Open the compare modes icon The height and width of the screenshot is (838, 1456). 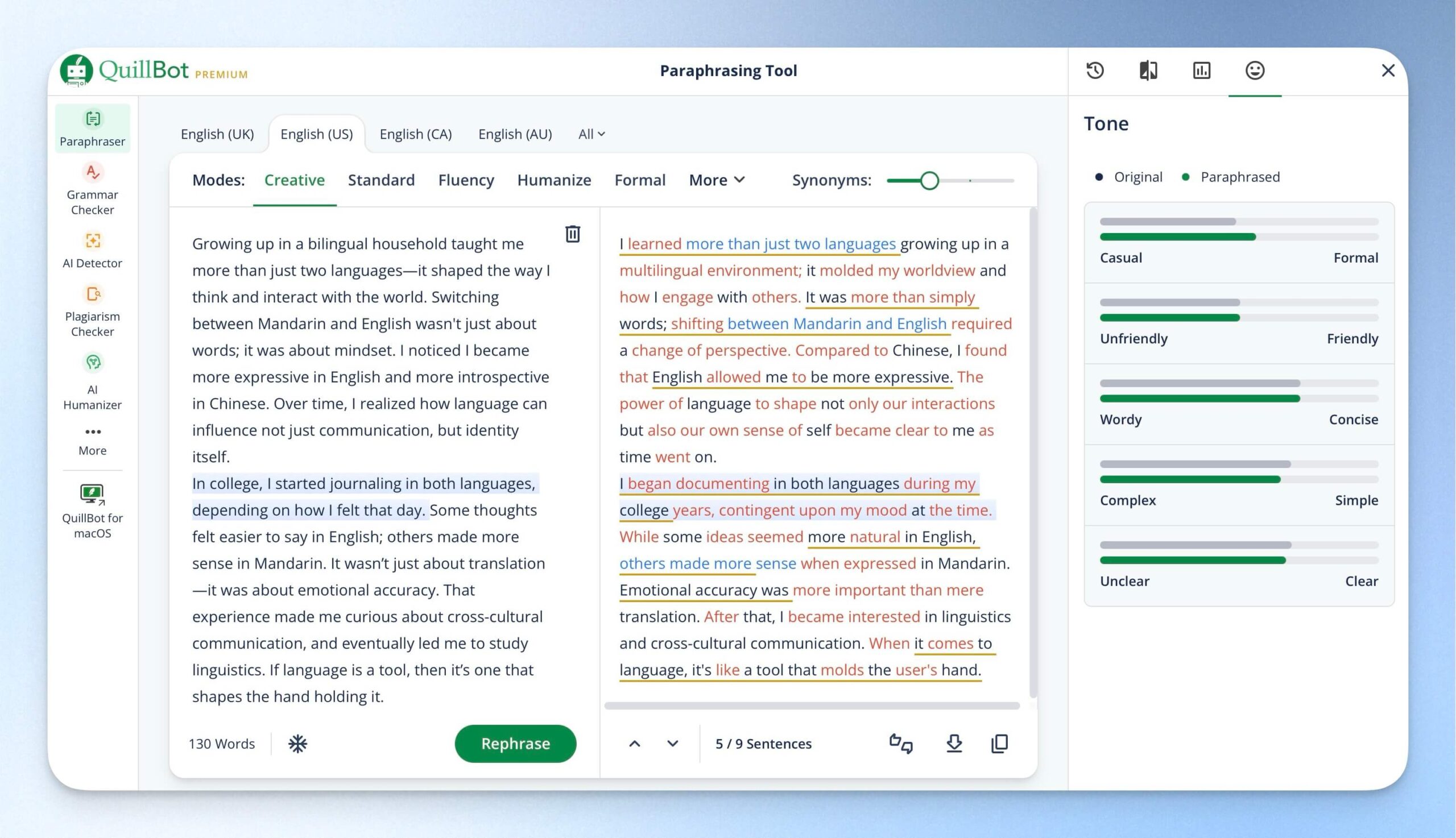pyautogui.click(x=1148, y=70)
